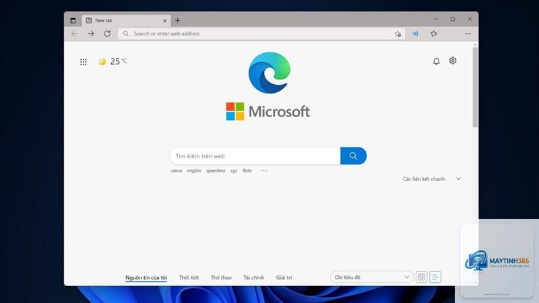The height and width of the screenshot is (303, 539).
Task: Click the blue search magnifier button
Action: [x=353, y=156]
